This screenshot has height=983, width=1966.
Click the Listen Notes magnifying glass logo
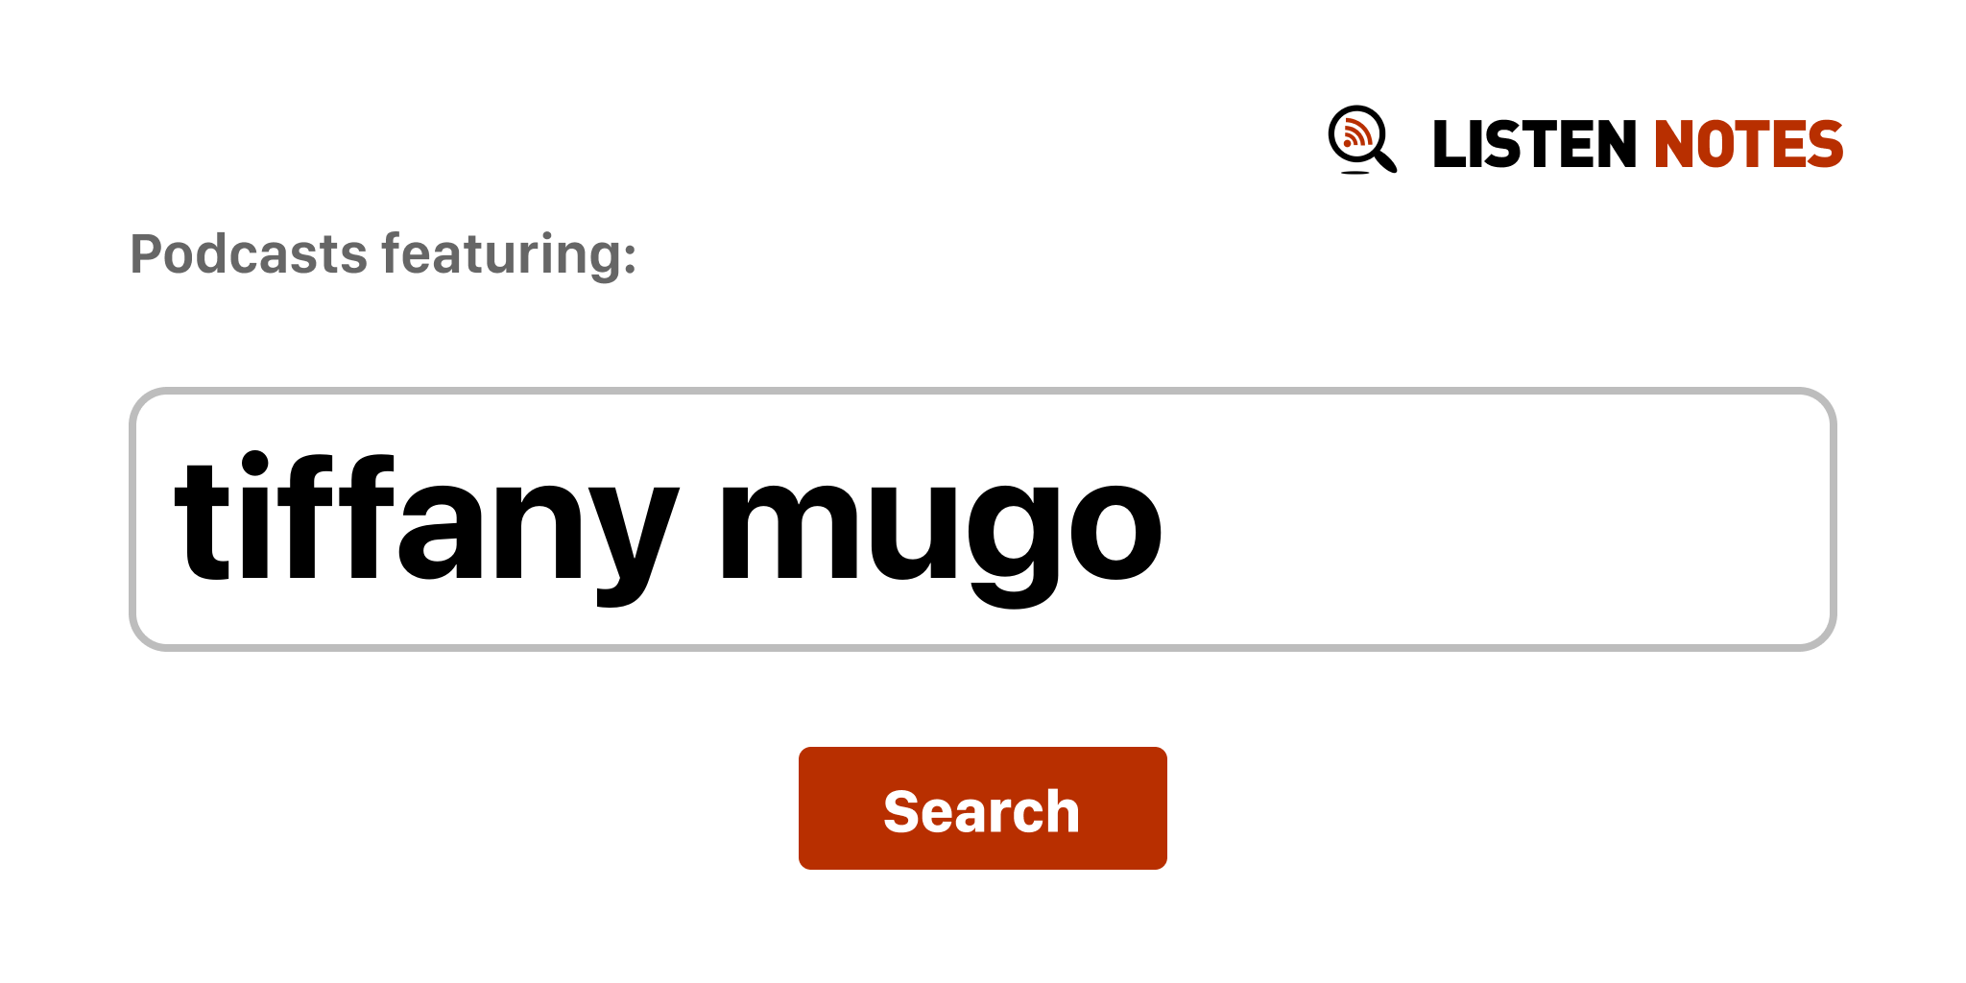click(1362, 140)
